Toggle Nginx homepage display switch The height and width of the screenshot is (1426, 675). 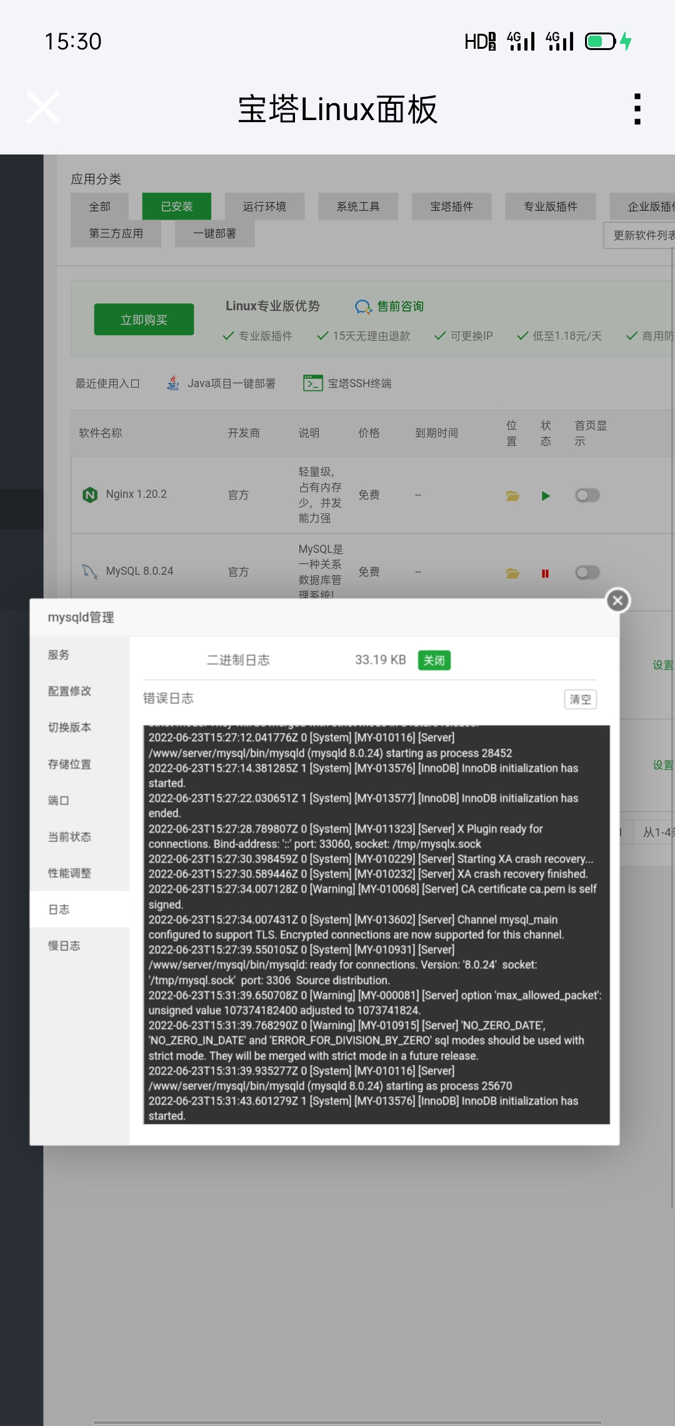(587, 495)
